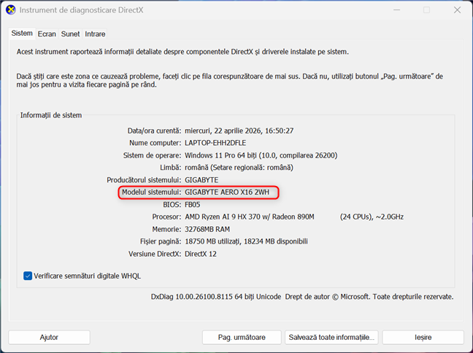Click the GIGABYTE AERO X16 2WH model value
The image size is (473, 353).
pyautogui.click(x=227, y=192)
